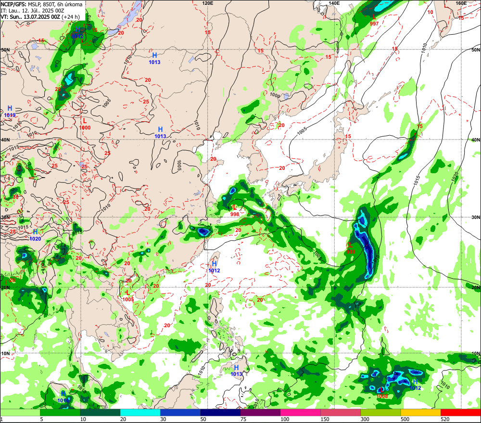Click the legend value "300"
This screenshot has width=481, height=423.
365,419
